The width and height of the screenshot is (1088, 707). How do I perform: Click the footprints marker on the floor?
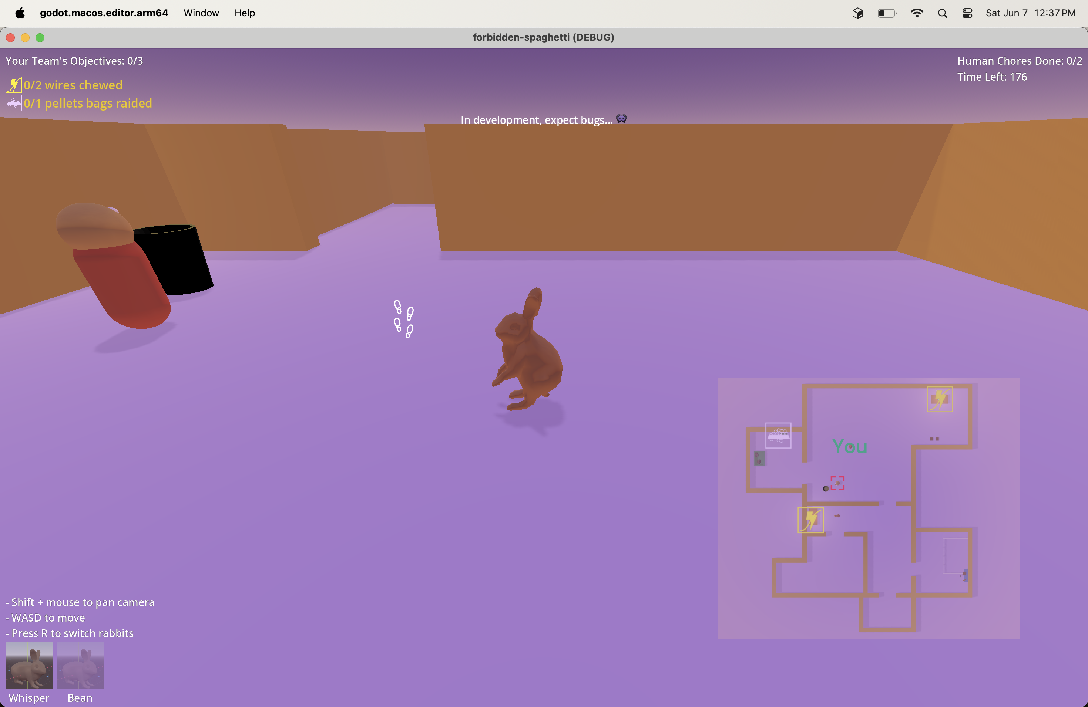click(x=404, y=319)
